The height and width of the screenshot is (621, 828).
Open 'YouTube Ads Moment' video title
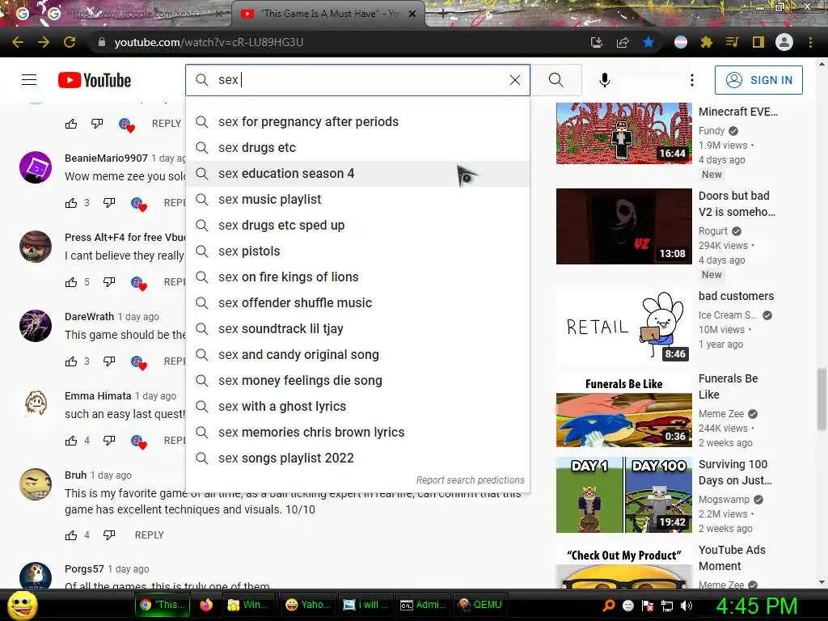pyautogui.click(x=732, y=558)
